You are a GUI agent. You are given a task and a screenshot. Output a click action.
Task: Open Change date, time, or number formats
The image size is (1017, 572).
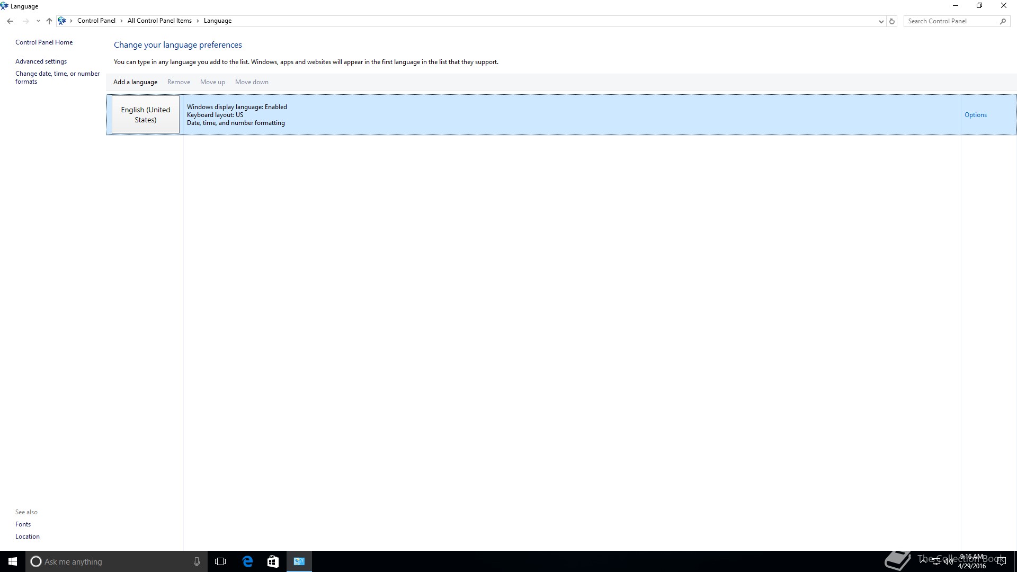(x=57, y=77)
